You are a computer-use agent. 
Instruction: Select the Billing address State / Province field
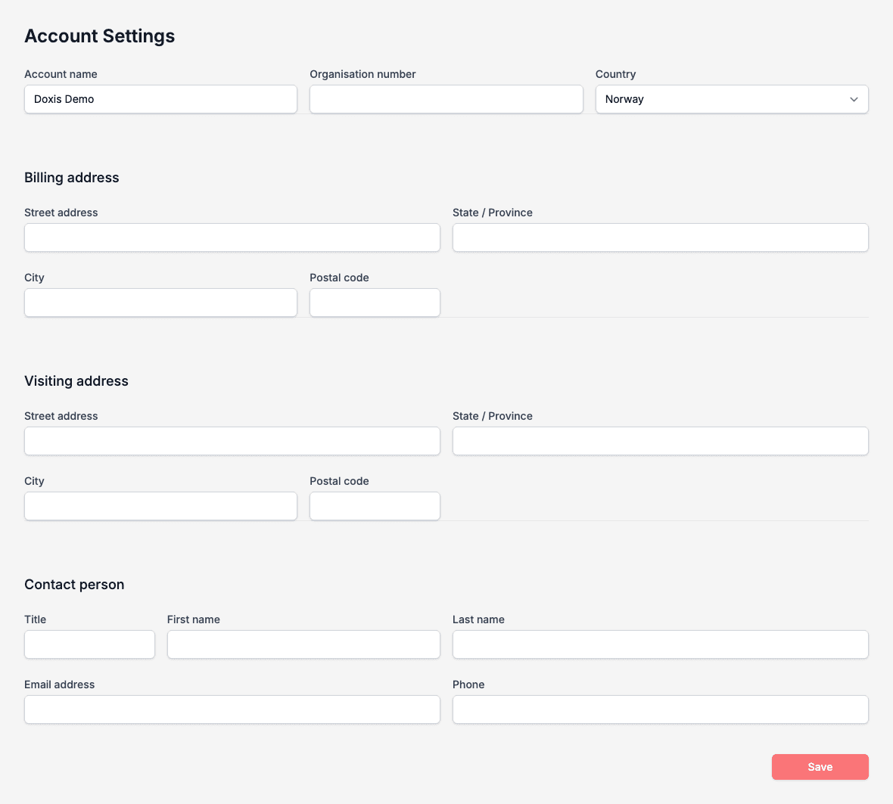pos(660,237)
